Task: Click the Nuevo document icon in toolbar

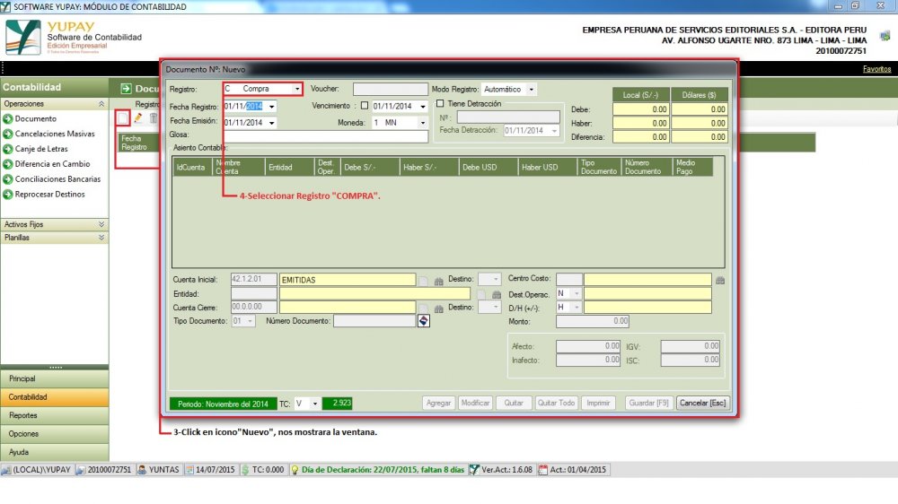Action: (x=122, y=117)
